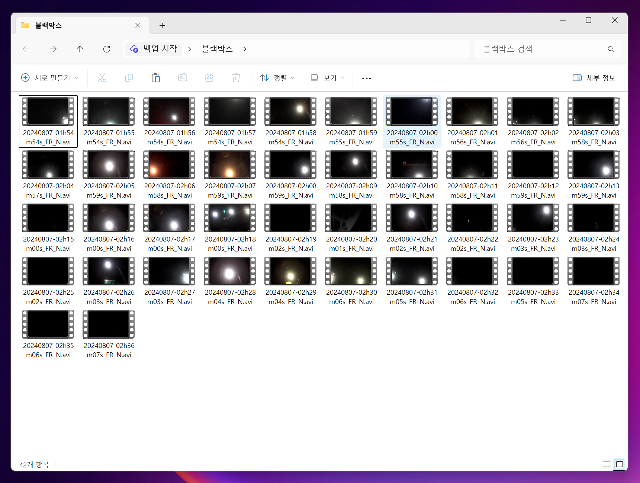The height and width of the screenshot is (483, 640).
Task: Select video 20240807-02h35m06s_FR_N.avi
Action: click(48, 334)
